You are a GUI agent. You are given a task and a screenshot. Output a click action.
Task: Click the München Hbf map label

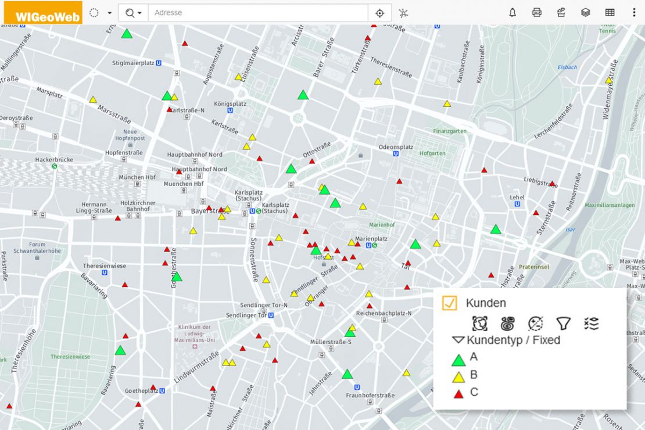[137, 177]
